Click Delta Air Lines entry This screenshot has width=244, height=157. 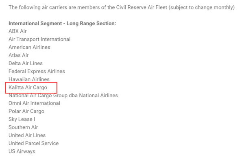pyautogui.click(x=26, y=63)
